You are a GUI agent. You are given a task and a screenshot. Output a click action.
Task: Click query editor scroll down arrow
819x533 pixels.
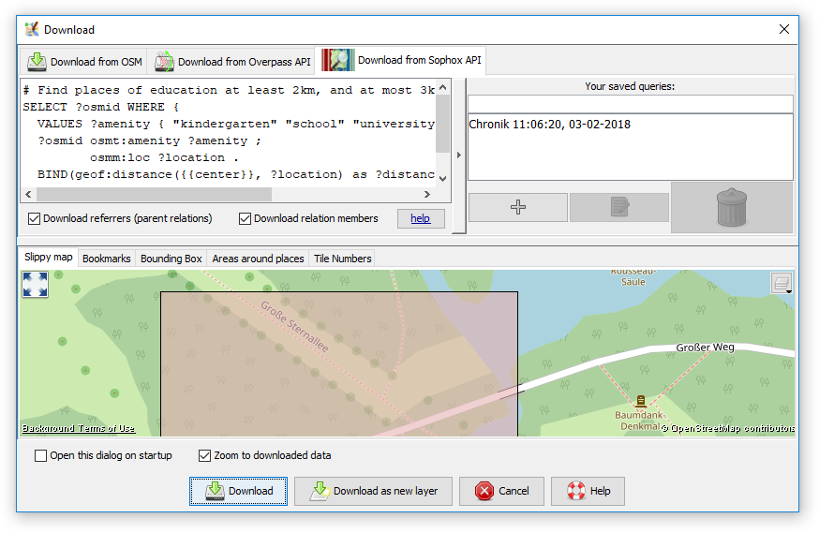click(x=443, y=178)
